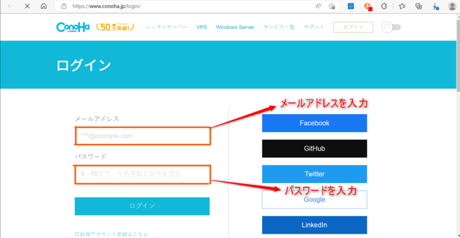Open the サポート menu
The image size is (460, 238).
point(314,27)
